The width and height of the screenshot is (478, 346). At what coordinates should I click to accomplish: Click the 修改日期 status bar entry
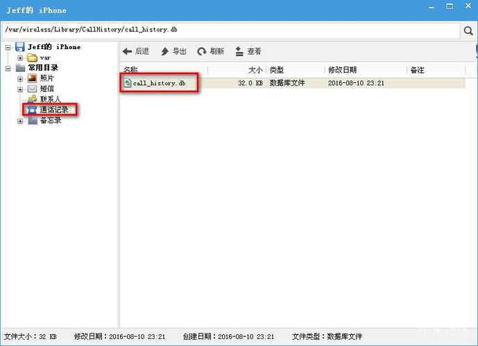119,336
